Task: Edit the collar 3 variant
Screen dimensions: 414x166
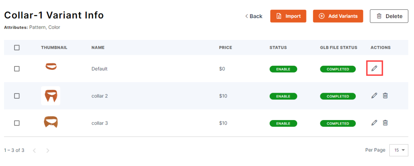Action: [x=374, y=122]
